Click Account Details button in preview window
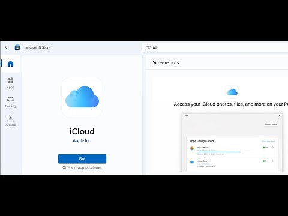The image size is (288, 216). point(271,124)
